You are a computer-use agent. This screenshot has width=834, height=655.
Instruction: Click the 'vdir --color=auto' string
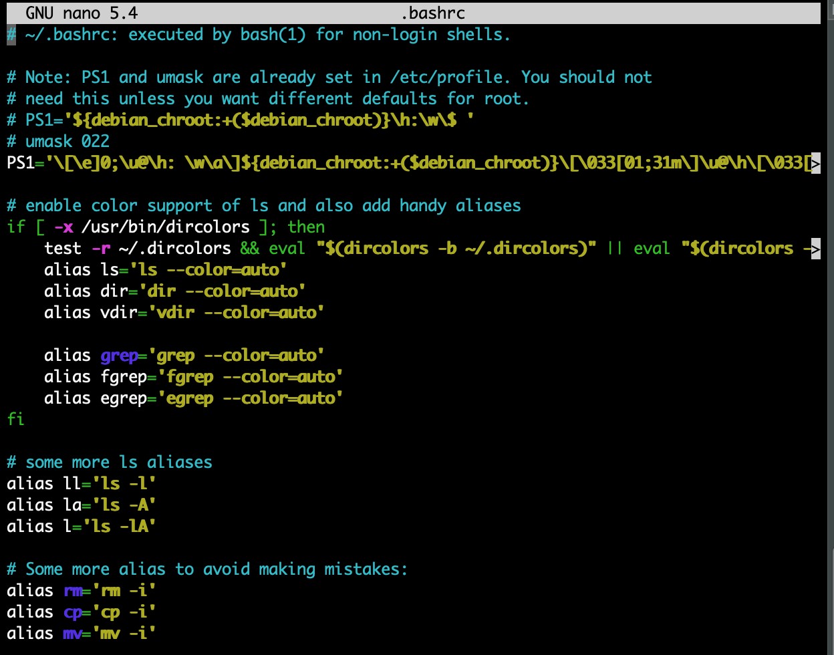[x=231, y=312]
